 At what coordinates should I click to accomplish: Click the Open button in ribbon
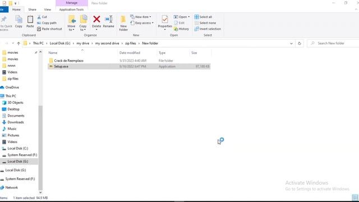[182, 17]
